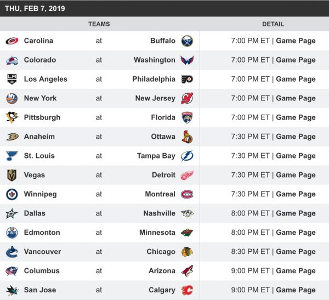Click the Detroit Red Wings logo
329x300 pixels.
point(187,175)
